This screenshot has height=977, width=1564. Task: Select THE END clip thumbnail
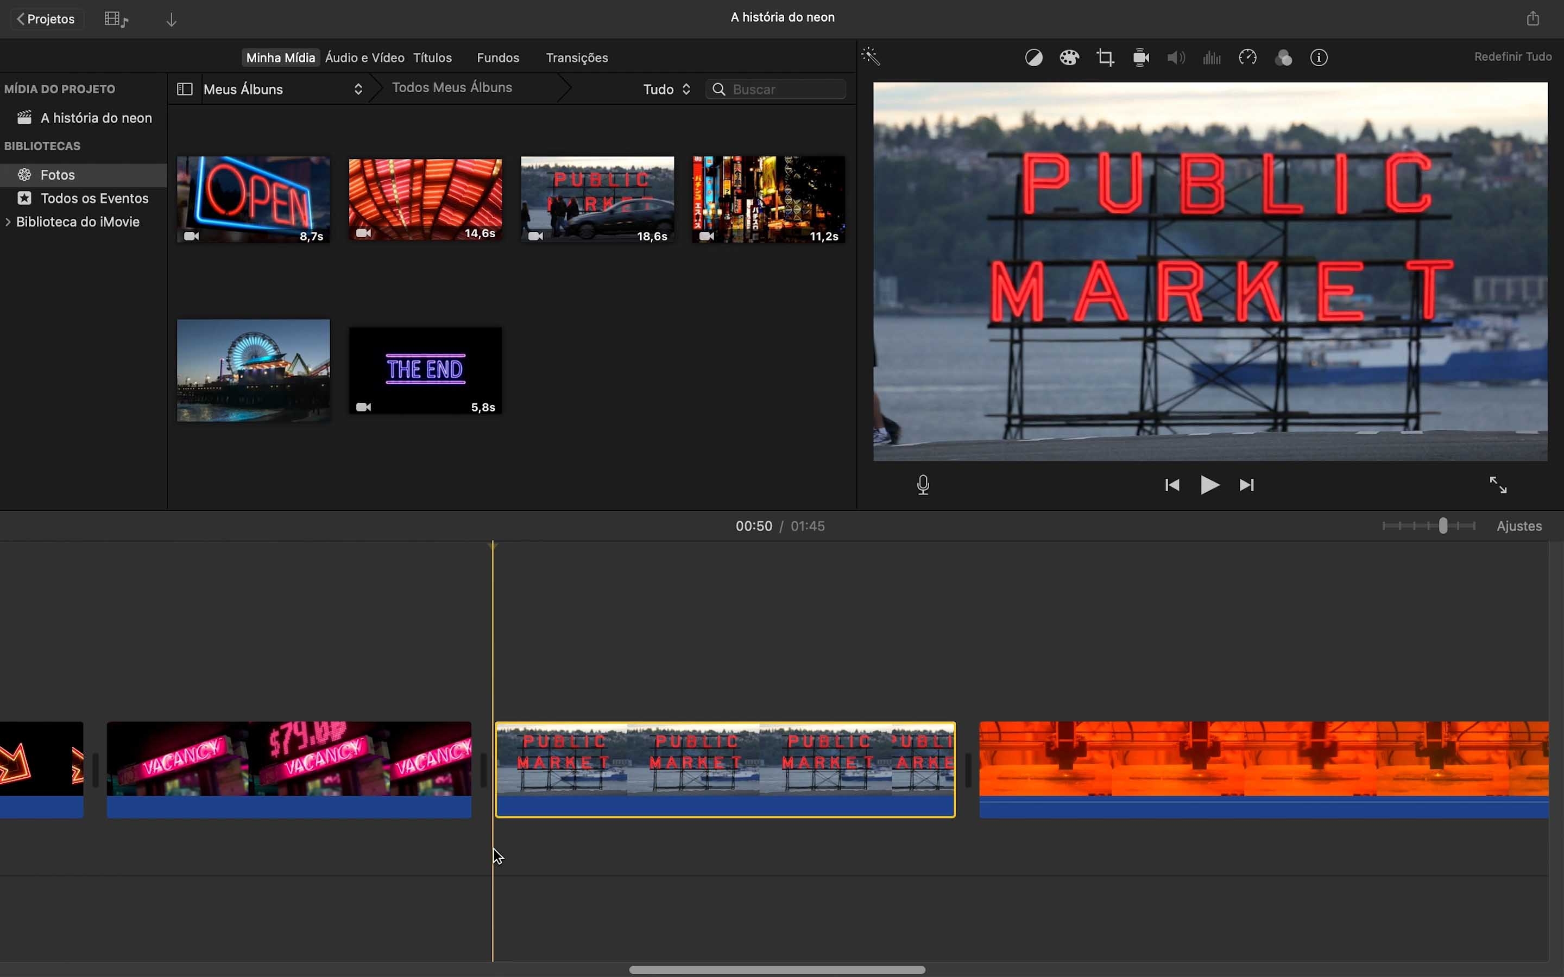click(425, 370)
